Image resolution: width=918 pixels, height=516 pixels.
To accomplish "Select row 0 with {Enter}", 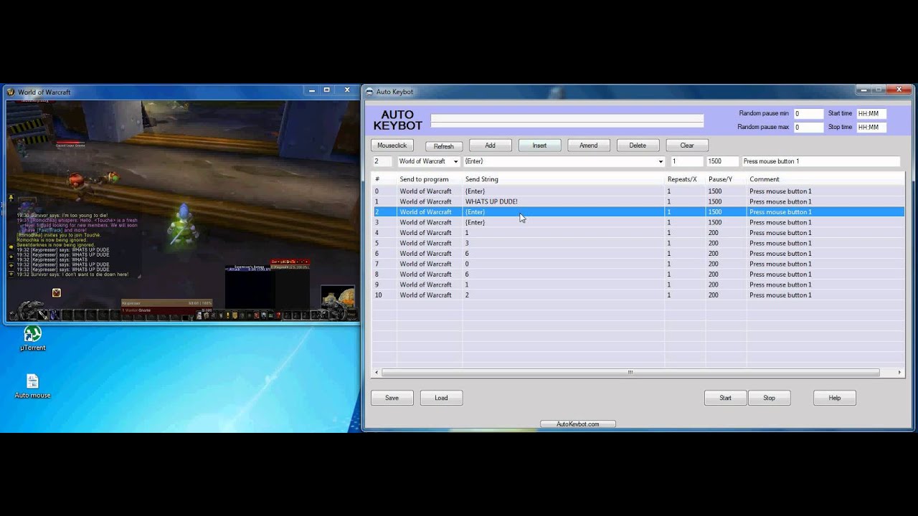I will point(638,191).
